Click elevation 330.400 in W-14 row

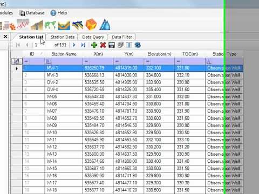pyautogui.click(x=159, y=161)
